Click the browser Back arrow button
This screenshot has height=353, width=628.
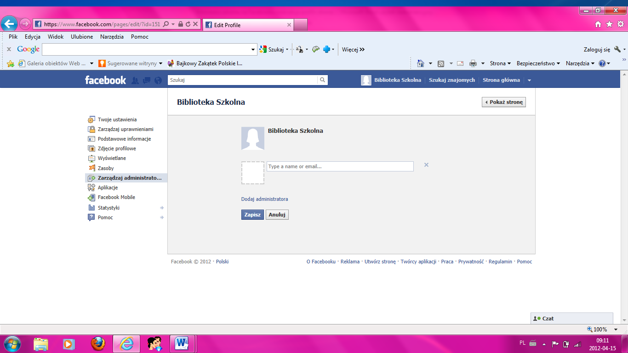pos(10,23)
